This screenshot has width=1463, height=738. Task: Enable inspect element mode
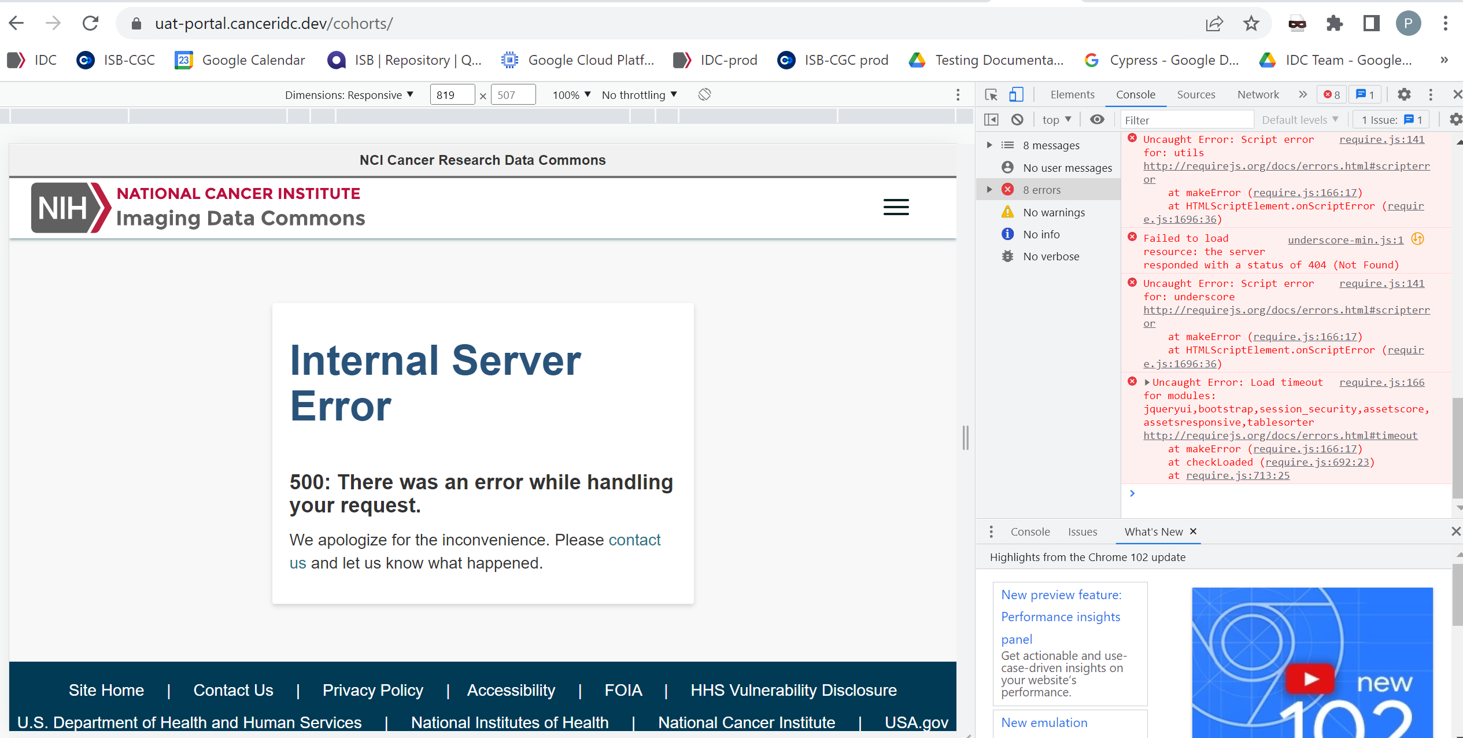click(991, 94)
